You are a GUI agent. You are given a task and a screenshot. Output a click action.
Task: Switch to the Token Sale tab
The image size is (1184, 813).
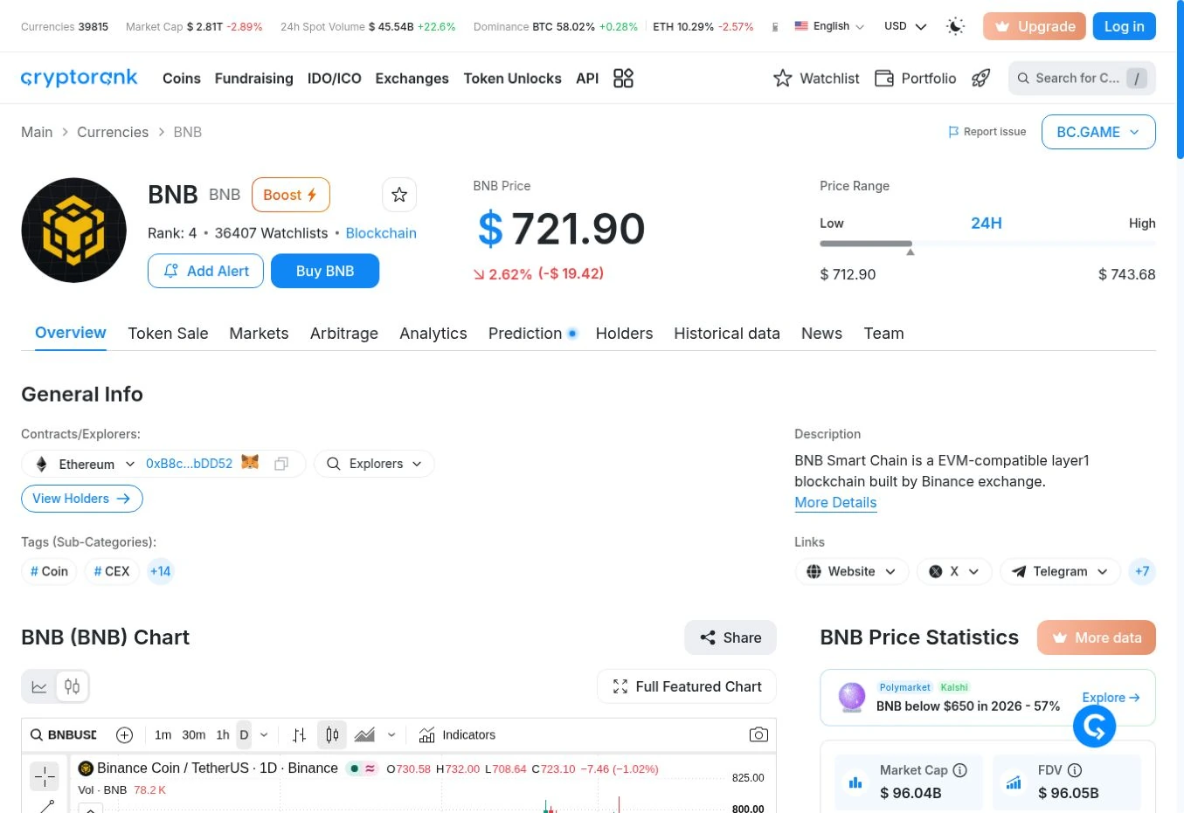point(168,334)
